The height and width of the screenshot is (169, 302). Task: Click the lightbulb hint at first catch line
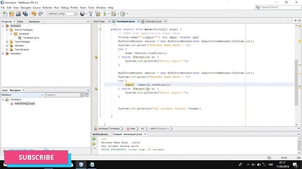96,57
